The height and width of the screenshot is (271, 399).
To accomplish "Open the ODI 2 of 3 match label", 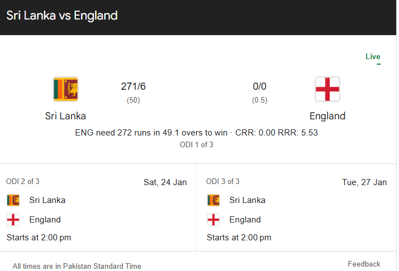I will pyautogui.click(x=23, y=181).
